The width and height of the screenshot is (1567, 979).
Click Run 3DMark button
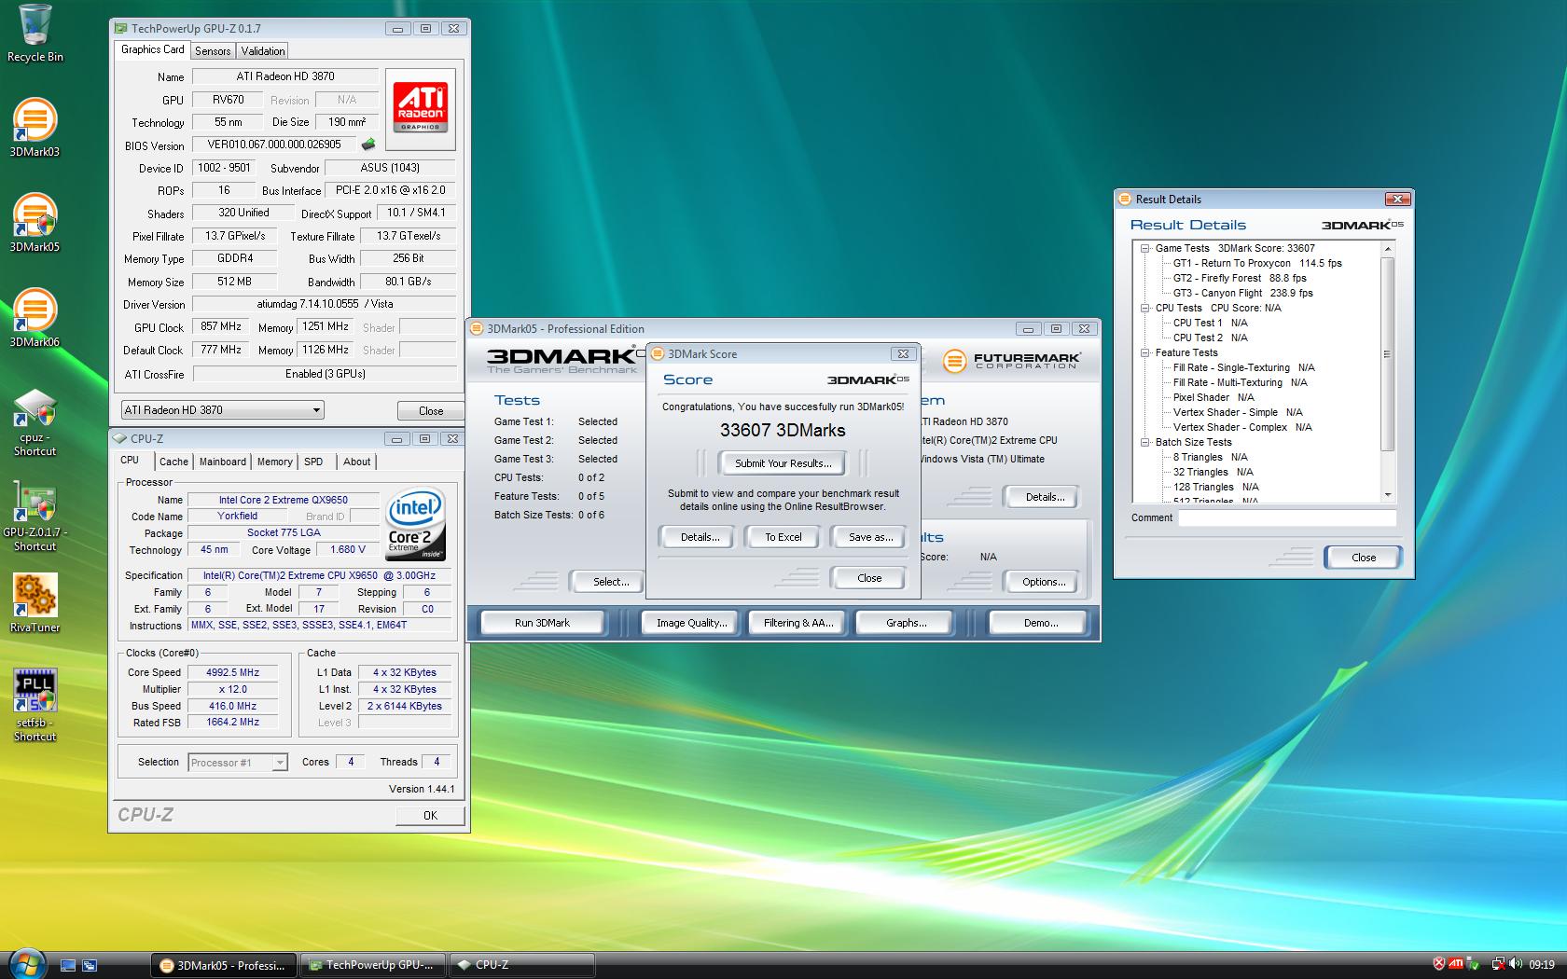(542, 623)
